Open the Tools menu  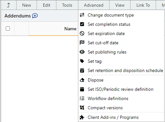click(67, 5)
